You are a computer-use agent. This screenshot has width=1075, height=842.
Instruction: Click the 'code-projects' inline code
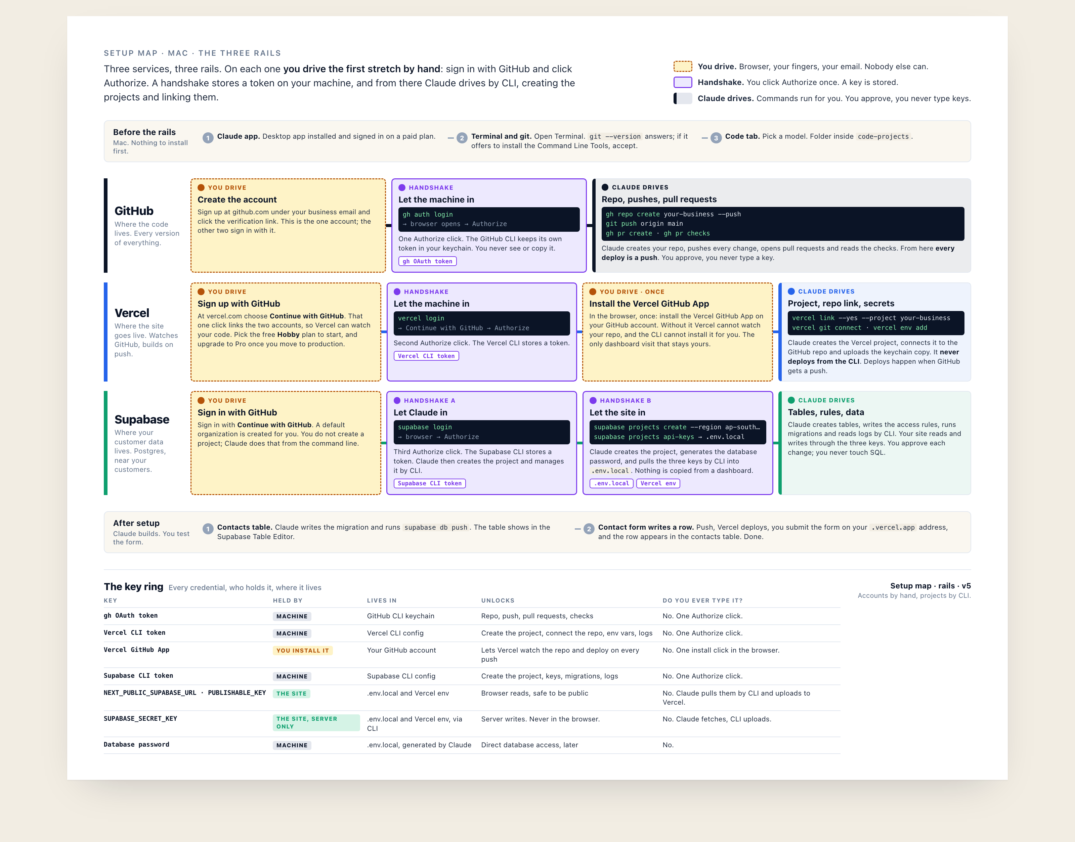coord(883,137)
